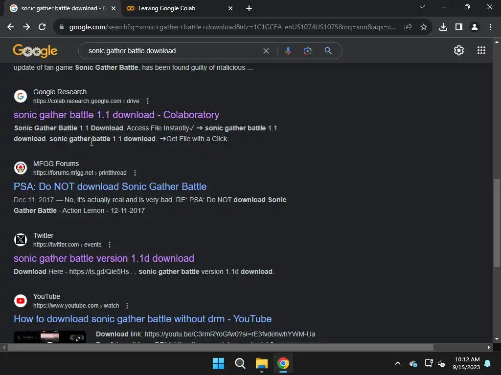Open sonic gather battle version 1.1d download link

tap(104, 258)
